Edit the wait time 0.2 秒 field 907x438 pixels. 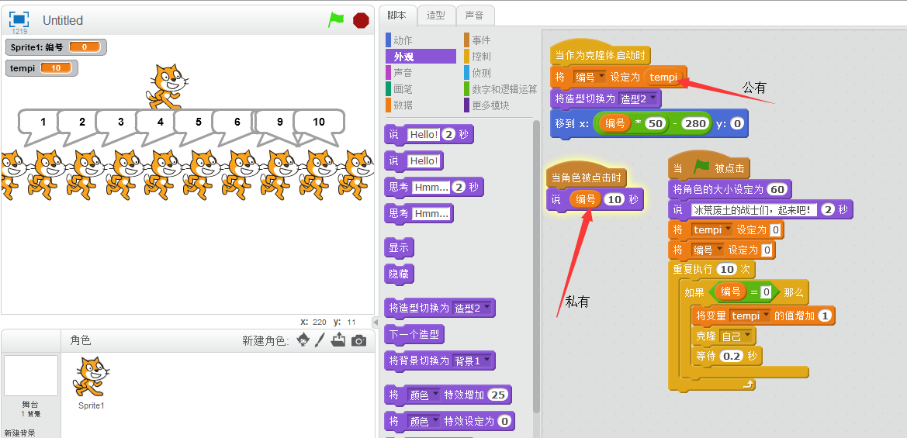732,356
